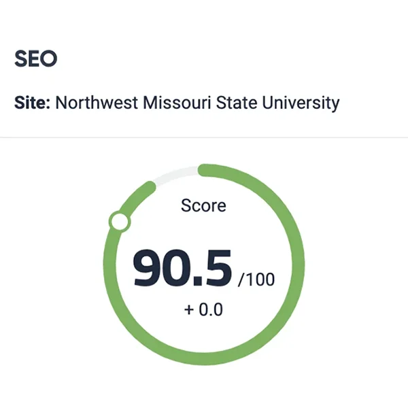
Task: Click the rounded top end of the green arc
Action: [x=204, y=170]
